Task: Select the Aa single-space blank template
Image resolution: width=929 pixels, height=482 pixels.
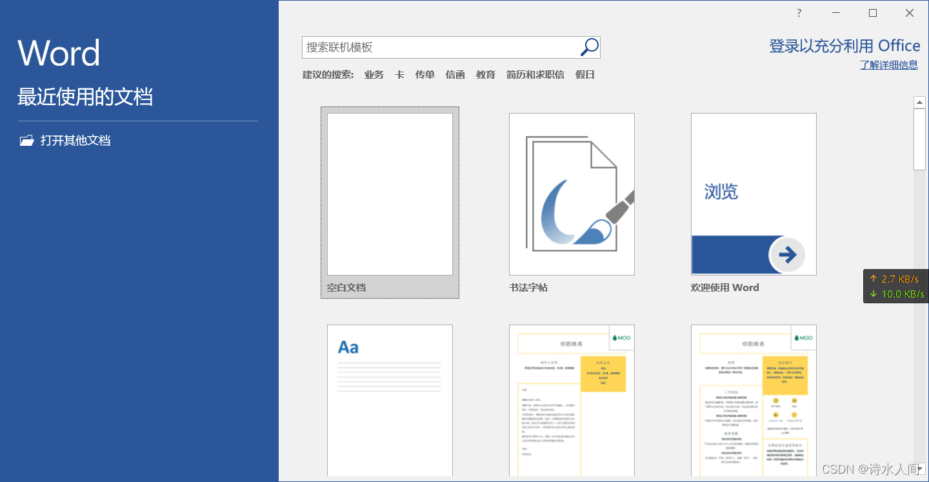Action: point(390,400)
